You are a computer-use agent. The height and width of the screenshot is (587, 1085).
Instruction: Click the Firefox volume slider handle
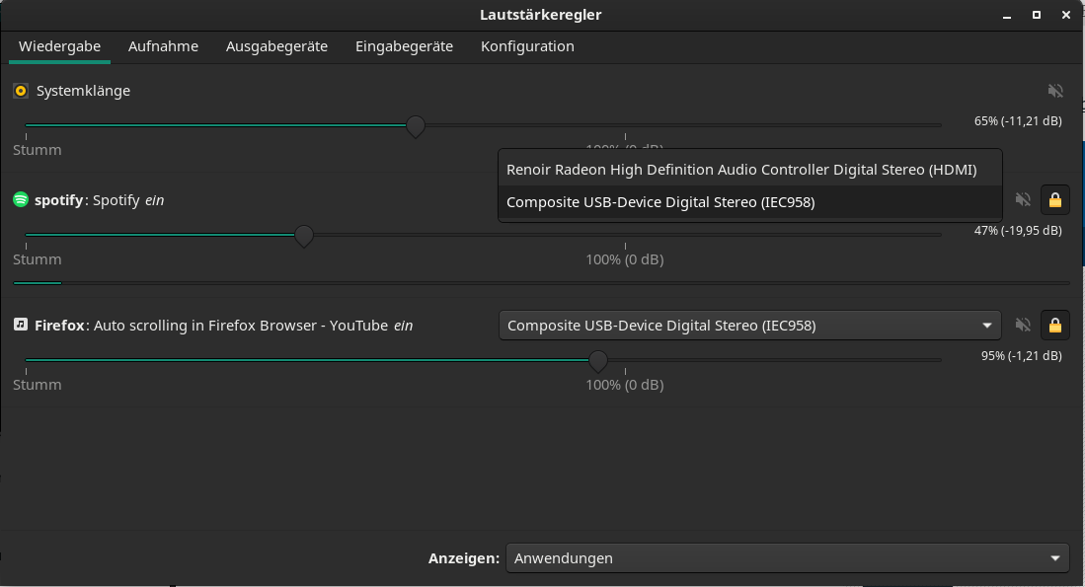tap(597, 361)
